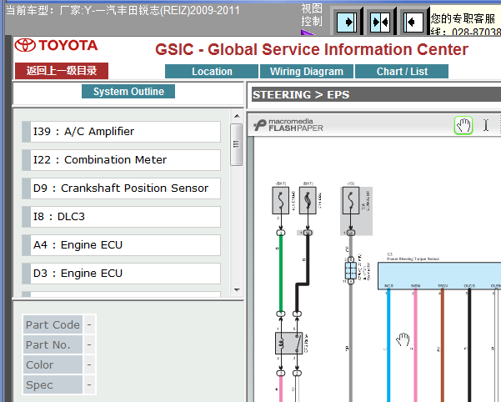Click the Toyota logo
Viewport: 501px width, 402px height.
pos(56,45)
